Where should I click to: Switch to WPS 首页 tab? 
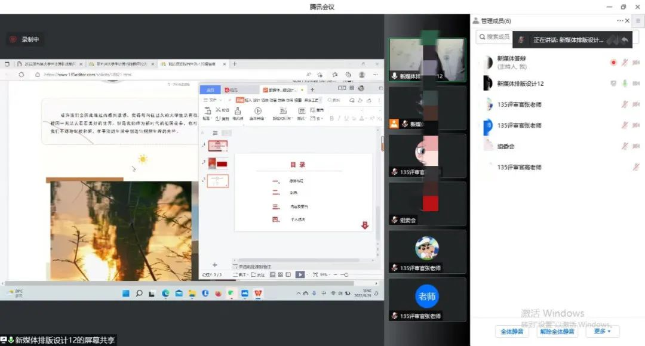[210, 89]
